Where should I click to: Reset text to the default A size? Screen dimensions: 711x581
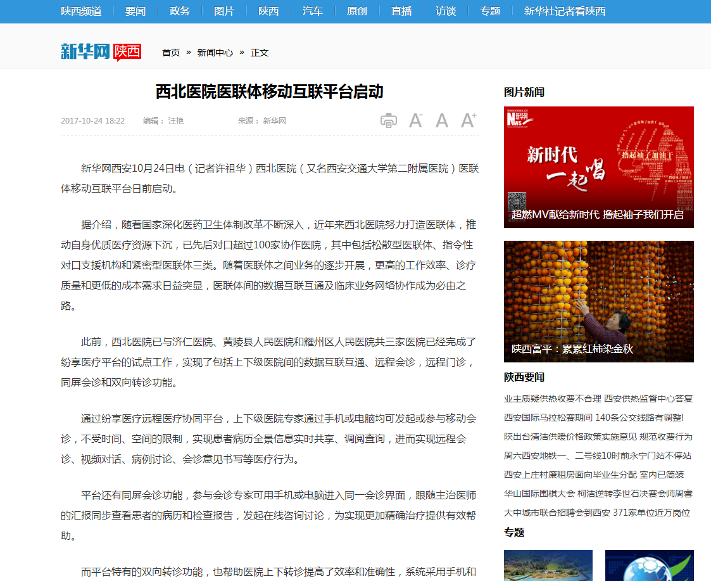click(x=442, y=120)
